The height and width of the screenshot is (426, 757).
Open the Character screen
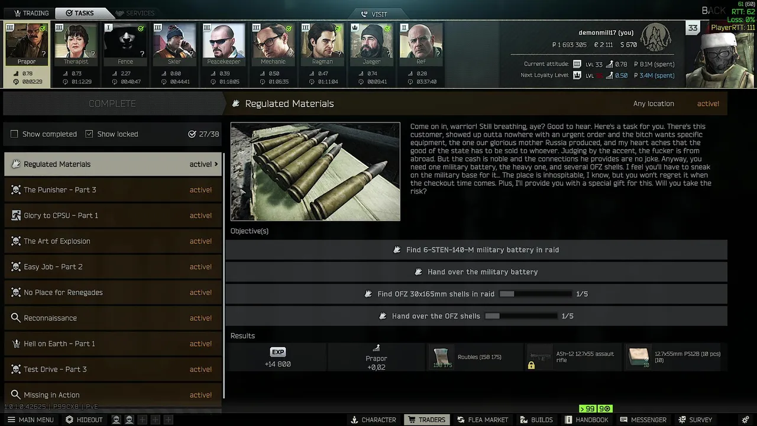[x=373, y=419]
